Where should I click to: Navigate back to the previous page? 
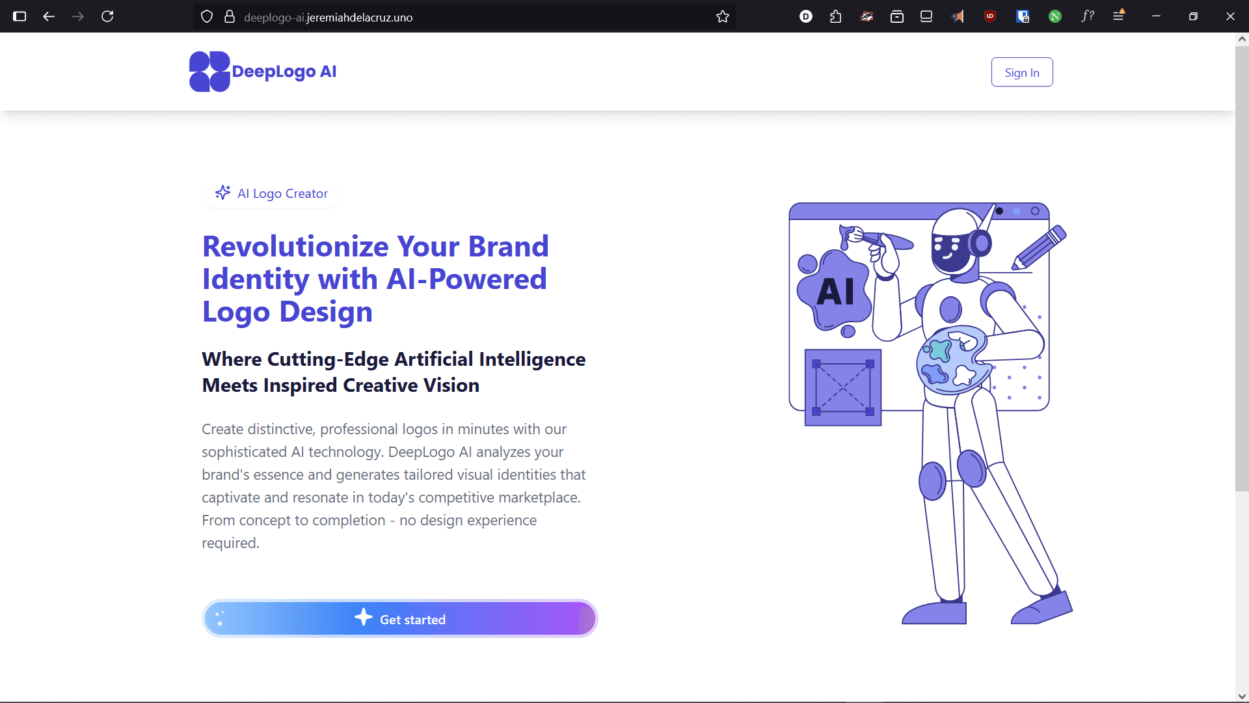(49, 16)
